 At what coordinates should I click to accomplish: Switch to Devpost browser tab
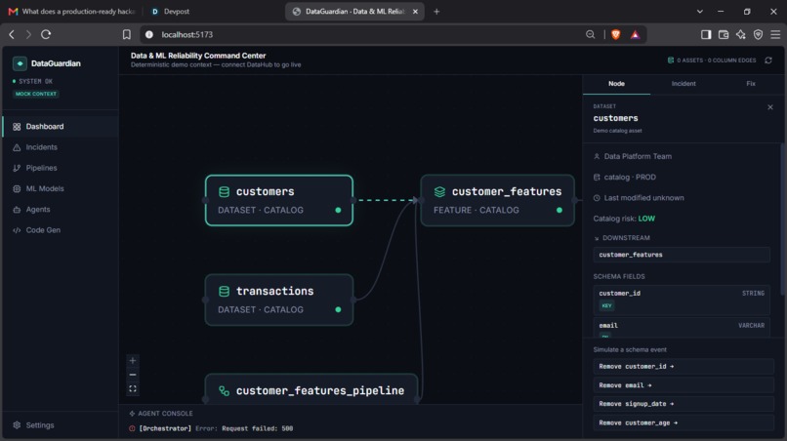pyautogui.click(x=171, y=11)
